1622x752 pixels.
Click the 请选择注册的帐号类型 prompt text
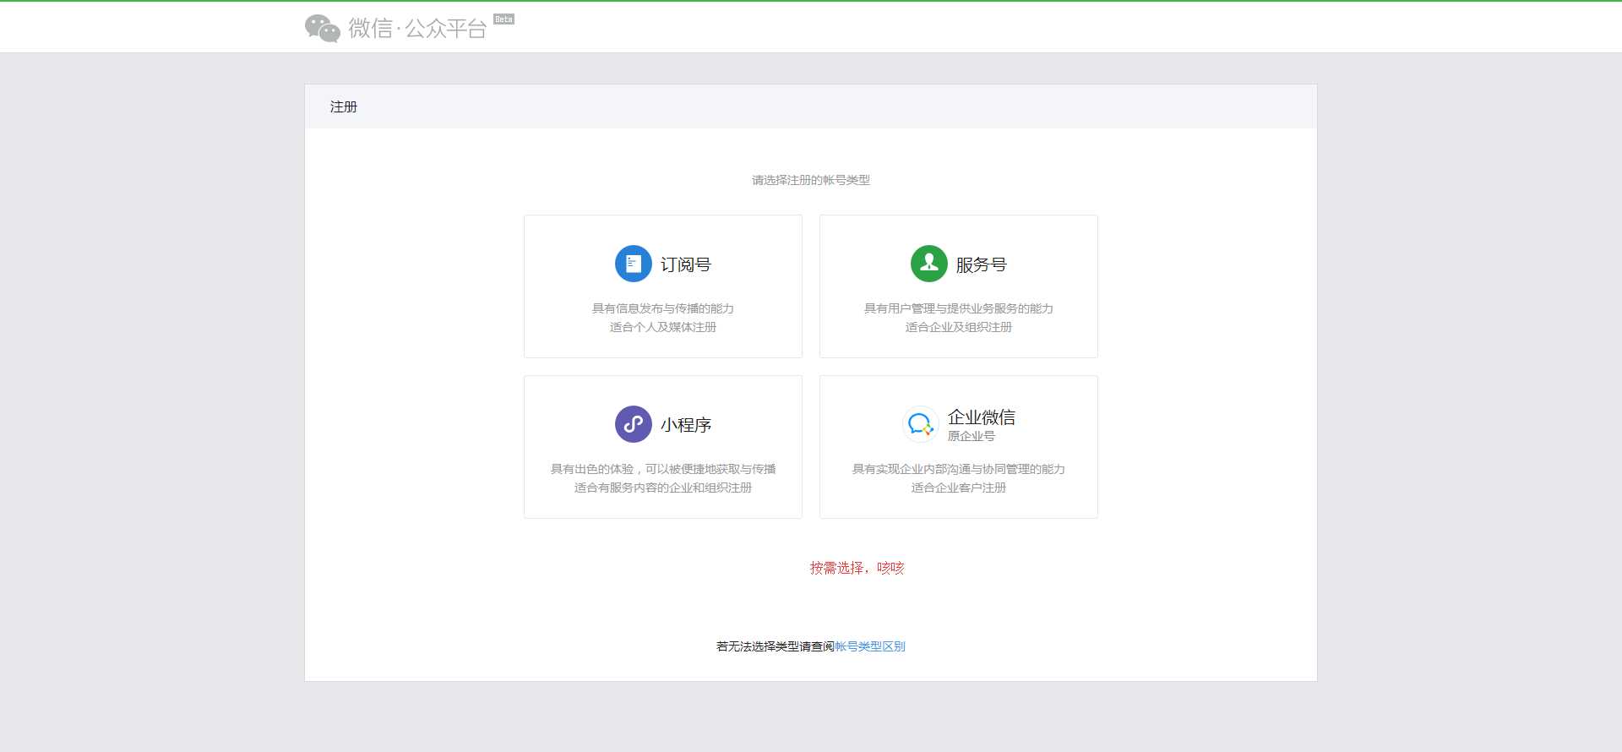pyautogui.click(x=811, y=180)
